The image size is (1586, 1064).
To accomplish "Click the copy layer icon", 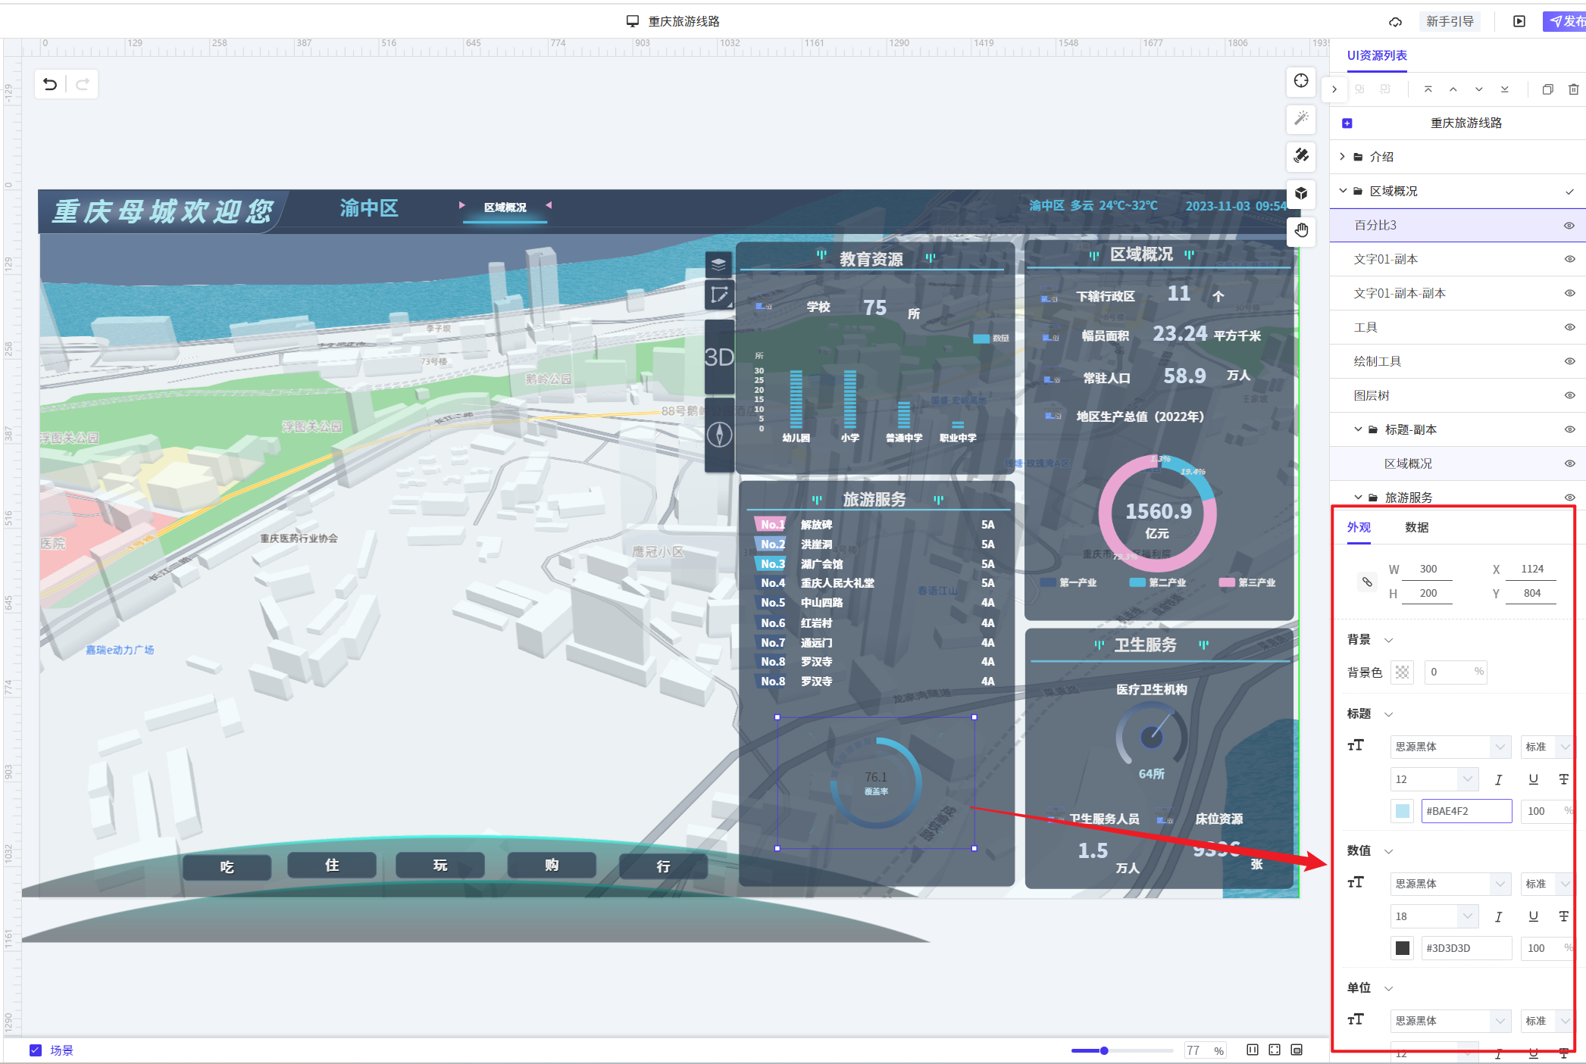I will (1547, 89).
